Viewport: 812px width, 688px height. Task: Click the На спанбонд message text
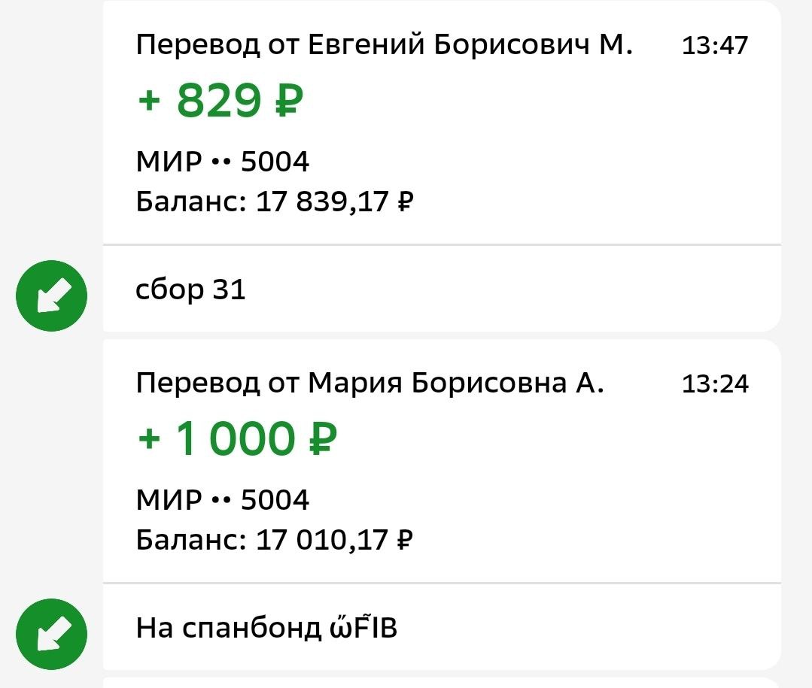click(x=229, y=628)
